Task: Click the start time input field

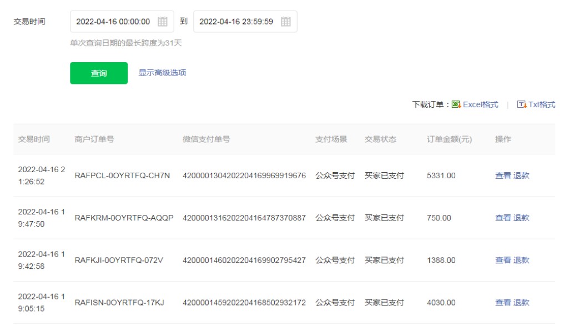Action: (x=113, y=22)
